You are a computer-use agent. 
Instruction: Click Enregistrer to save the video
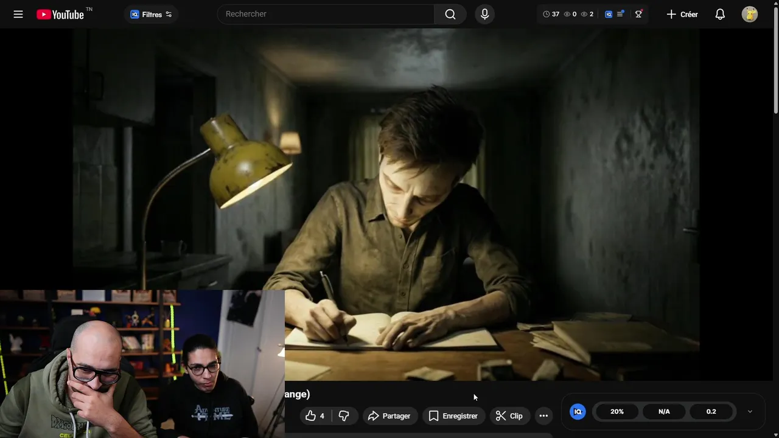click(x=453, y=416)
